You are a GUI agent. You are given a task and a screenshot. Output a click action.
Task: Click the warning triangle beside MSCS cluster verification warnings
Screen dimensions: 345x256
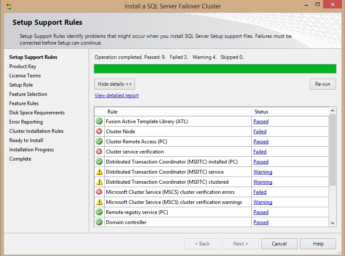click(x=99, y=202)
